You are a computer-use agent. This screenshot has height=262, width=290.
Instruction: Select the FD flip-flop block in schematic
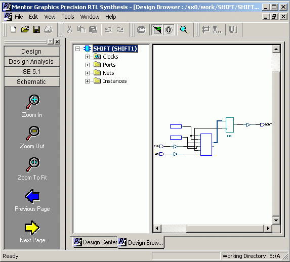(230, 125)
